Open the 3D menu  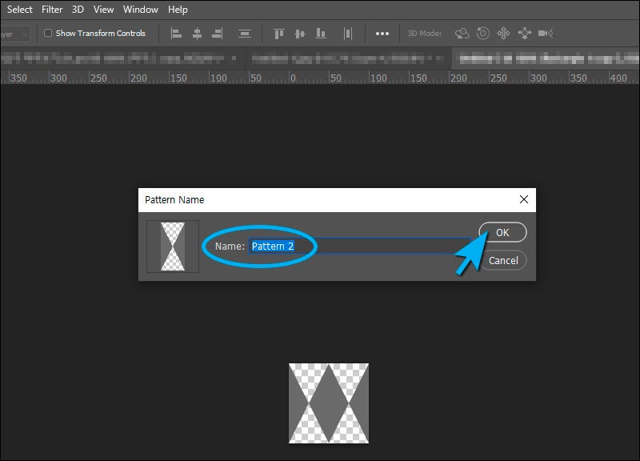pyautogui.click(x=78, y=10)
